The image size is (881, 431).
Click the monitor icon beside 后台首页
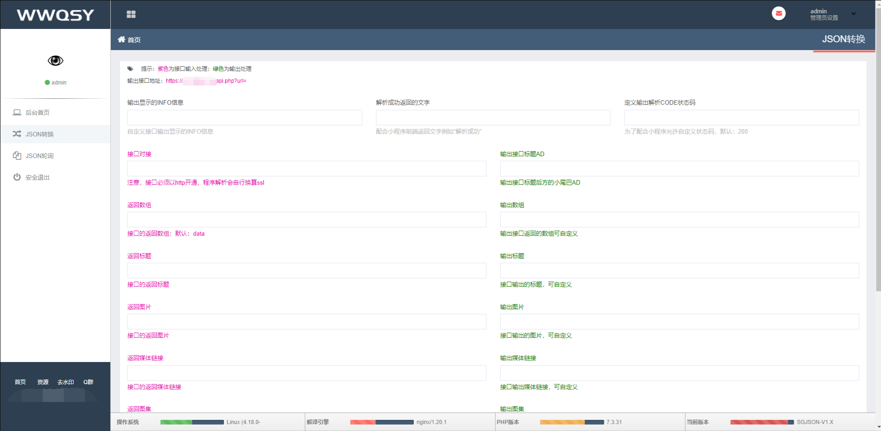pyautogui.click(x=17, y=112)
